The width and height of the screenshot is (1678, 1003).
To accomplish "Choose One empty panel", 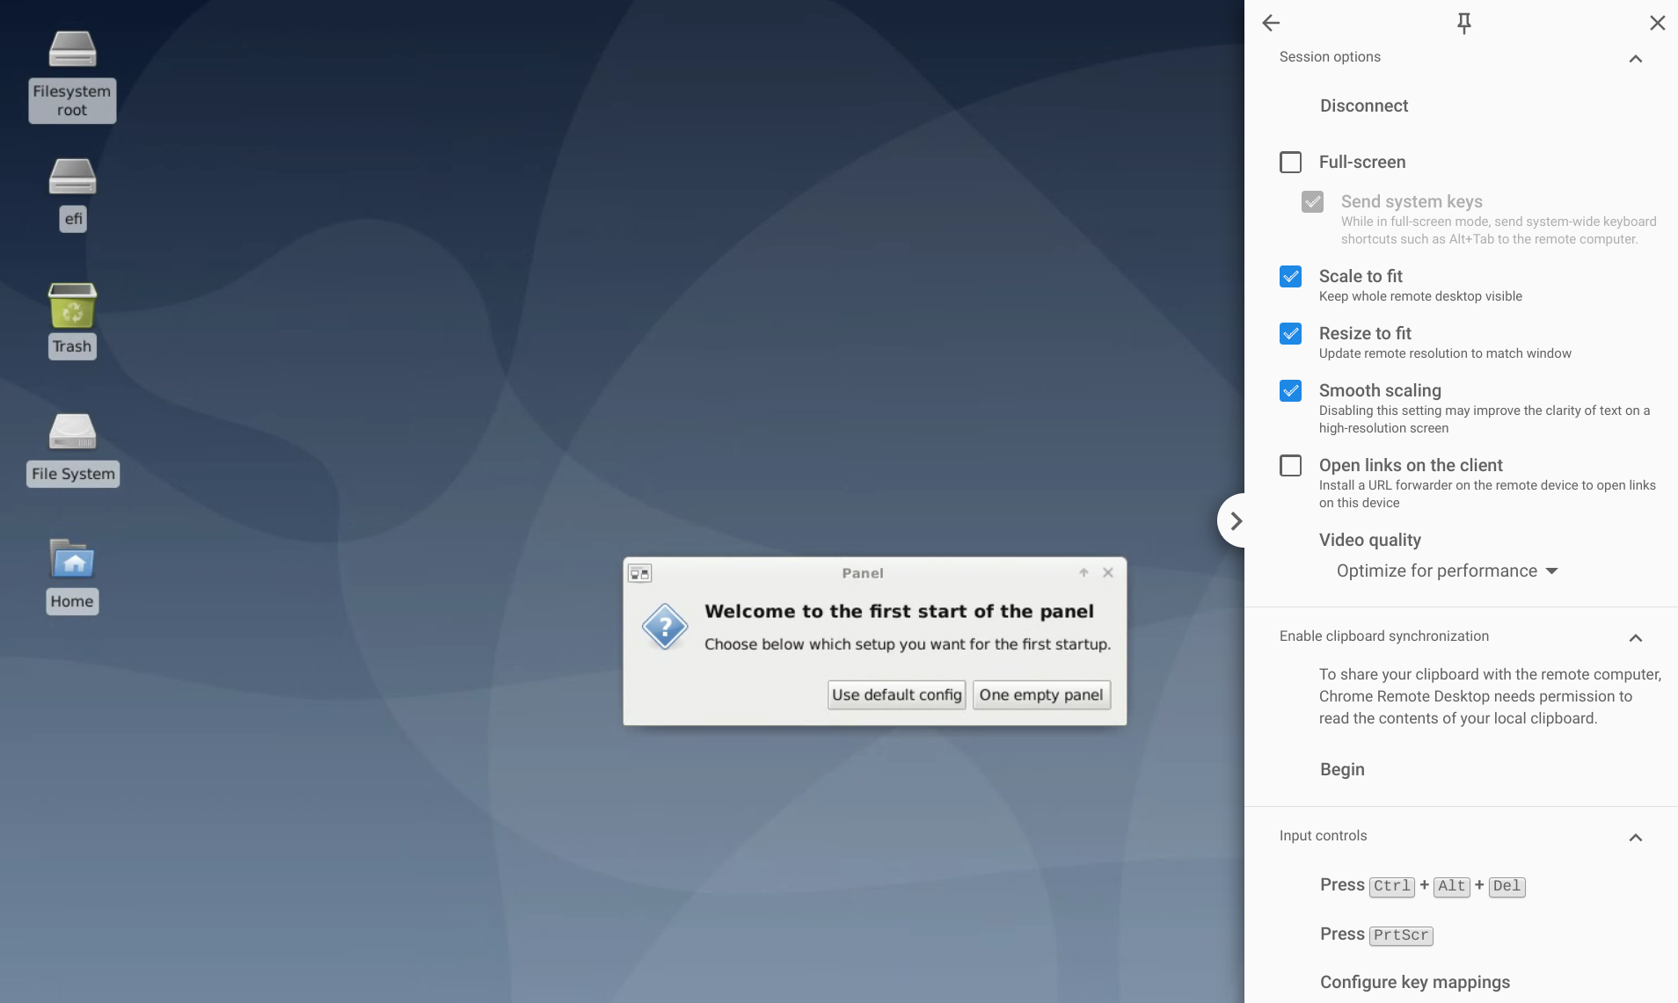I will tap(1041, 694).
